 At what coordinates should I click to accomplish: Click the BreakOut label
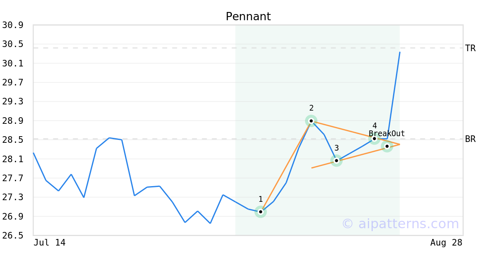[x=387, y=134]
